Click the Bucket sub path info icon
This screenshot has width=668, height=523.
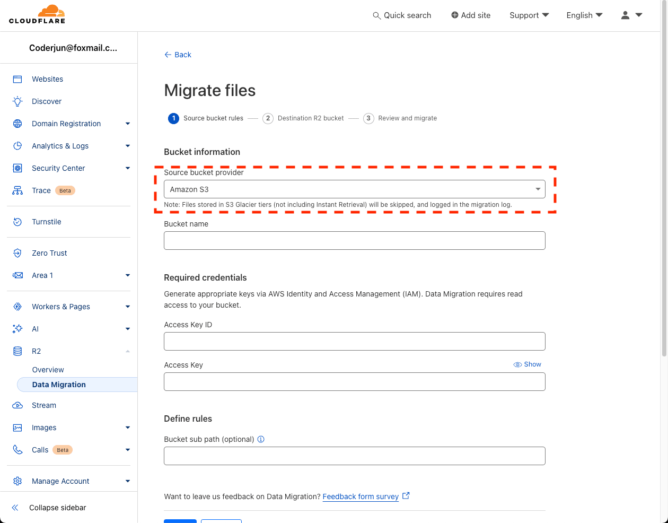click(261, 439)
